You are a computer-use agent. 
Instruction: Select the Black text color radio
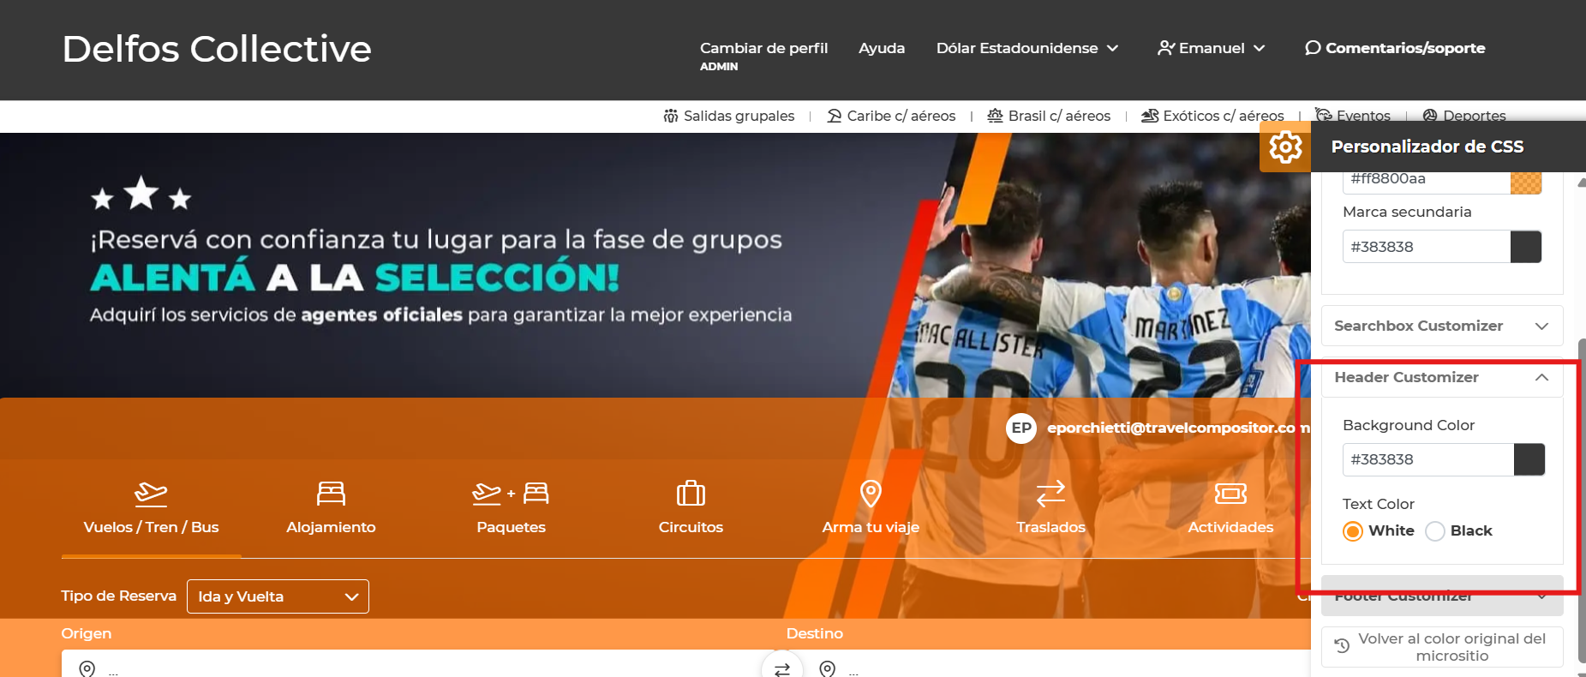coord(1435,531)
